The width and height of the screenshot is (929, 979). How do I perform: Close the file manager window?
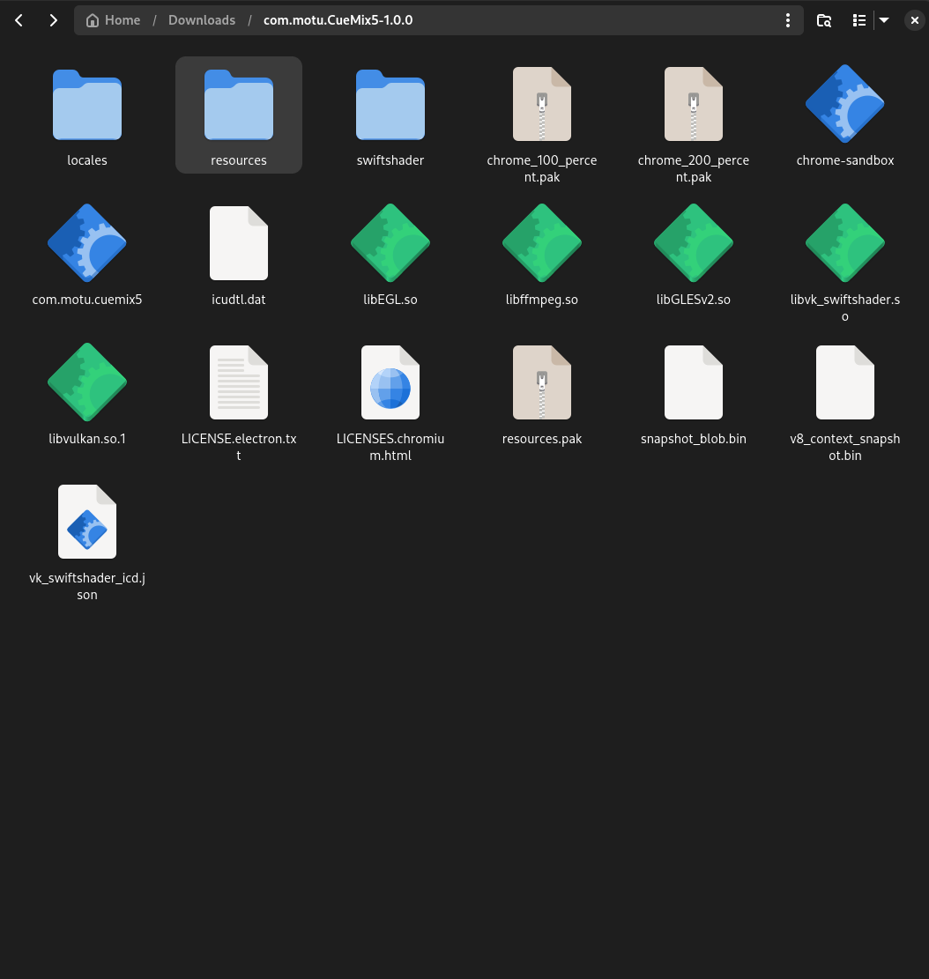[915, 20]
